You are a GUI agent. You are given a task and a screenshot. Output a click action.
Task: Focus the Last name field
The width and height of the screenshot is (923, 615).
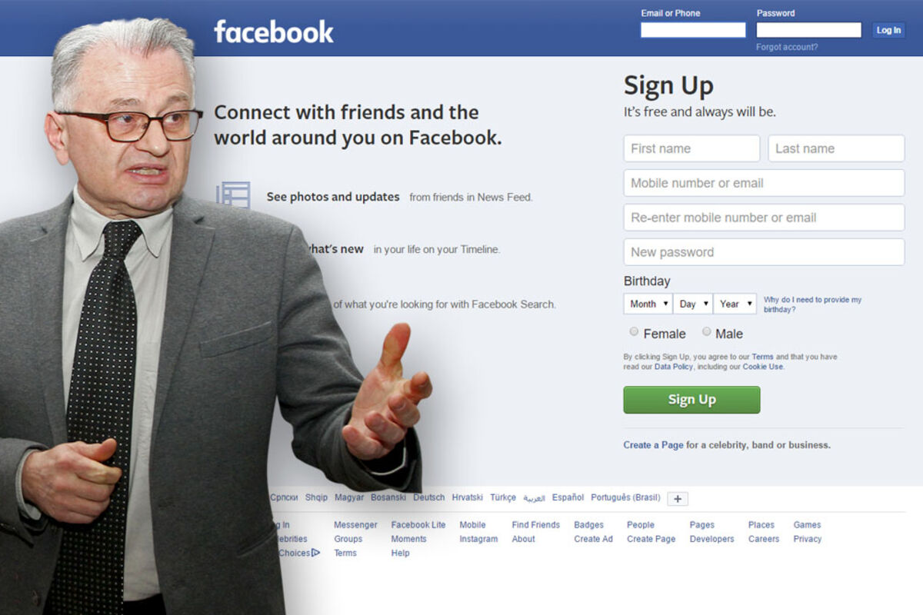point(836,148)
